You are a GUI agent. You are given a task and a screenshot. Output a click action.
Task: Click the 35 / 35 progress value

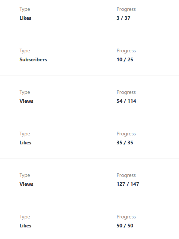pyautogui.click(x=125, y=143)
